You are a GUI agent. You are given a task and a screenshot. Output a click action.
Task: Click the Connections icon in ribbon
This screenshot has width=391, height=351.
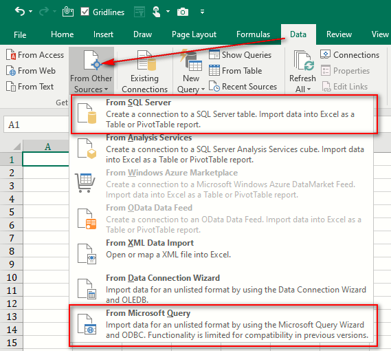(326, 54)
